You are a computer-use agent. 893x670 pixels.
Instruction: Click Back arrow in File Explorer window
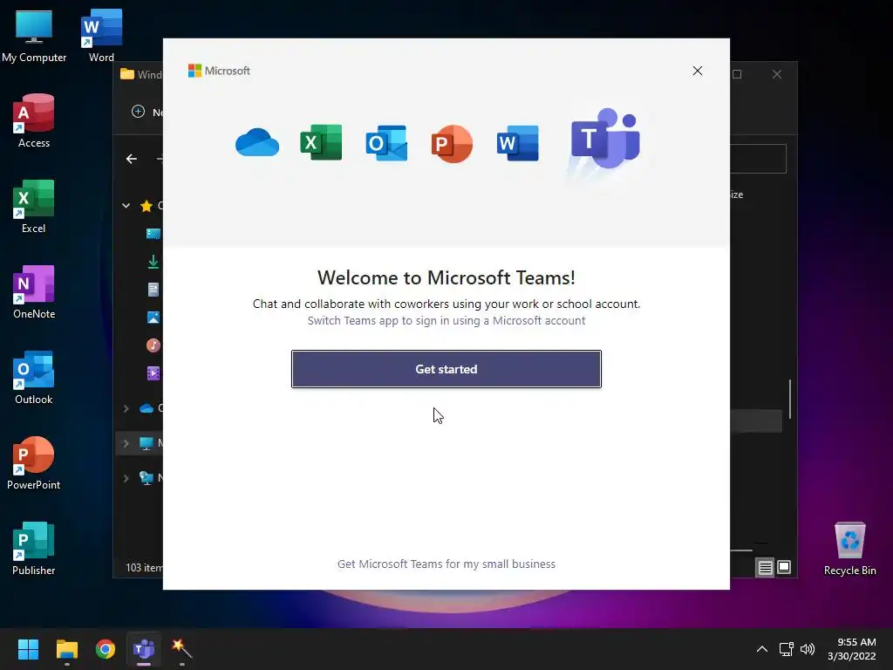coord(132,159)
